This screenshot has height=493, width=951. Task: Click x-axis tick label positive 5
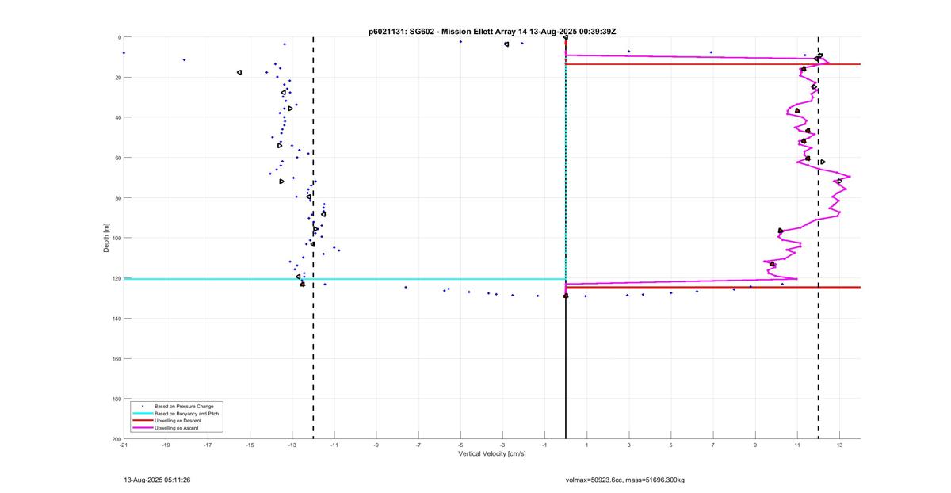670,445
